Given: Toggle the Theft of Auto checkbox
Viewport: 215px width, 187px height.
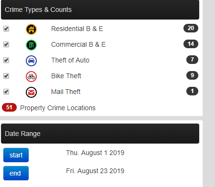Looking at the screenshot, I should click(6, 60).
